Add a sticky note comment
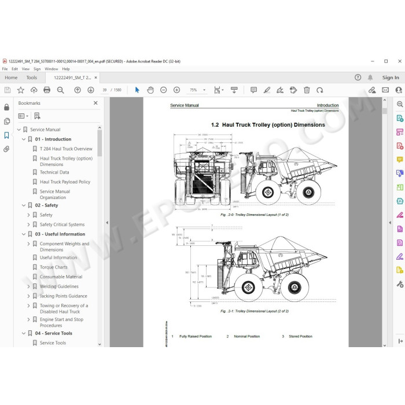405x405 pixels. click(253, 90)
